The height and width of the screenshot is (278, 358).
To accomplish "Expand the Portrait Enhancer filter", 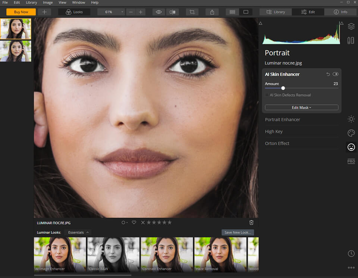I will pyautogui.click(x=282, y=119).
